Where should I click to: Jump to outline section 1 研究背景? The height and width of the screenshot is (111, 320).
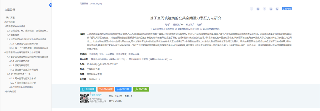pos(9,17)
